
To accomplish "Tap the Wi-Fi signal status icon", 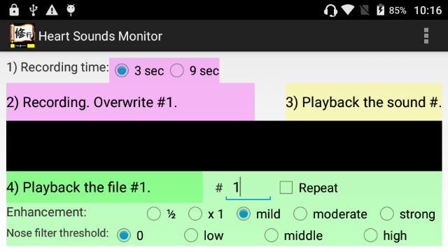I will [x=348, y=10].
